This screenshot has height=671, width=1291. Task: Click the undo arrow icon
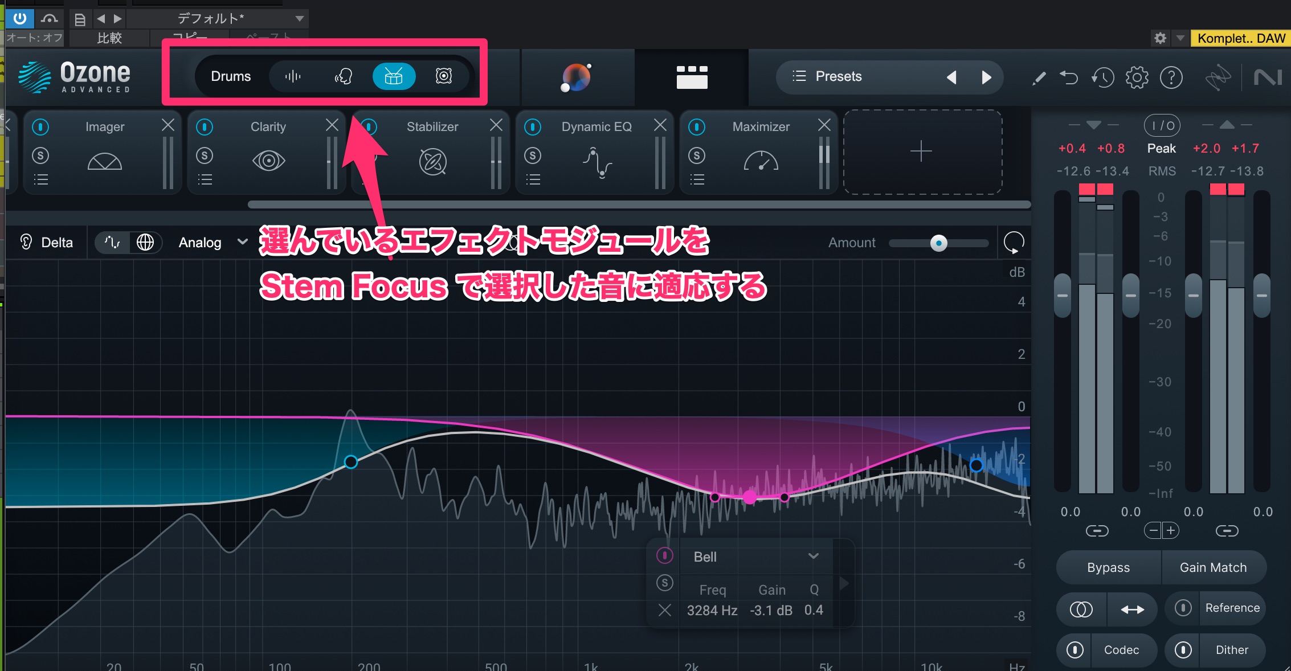click(x=1069, y=77)
